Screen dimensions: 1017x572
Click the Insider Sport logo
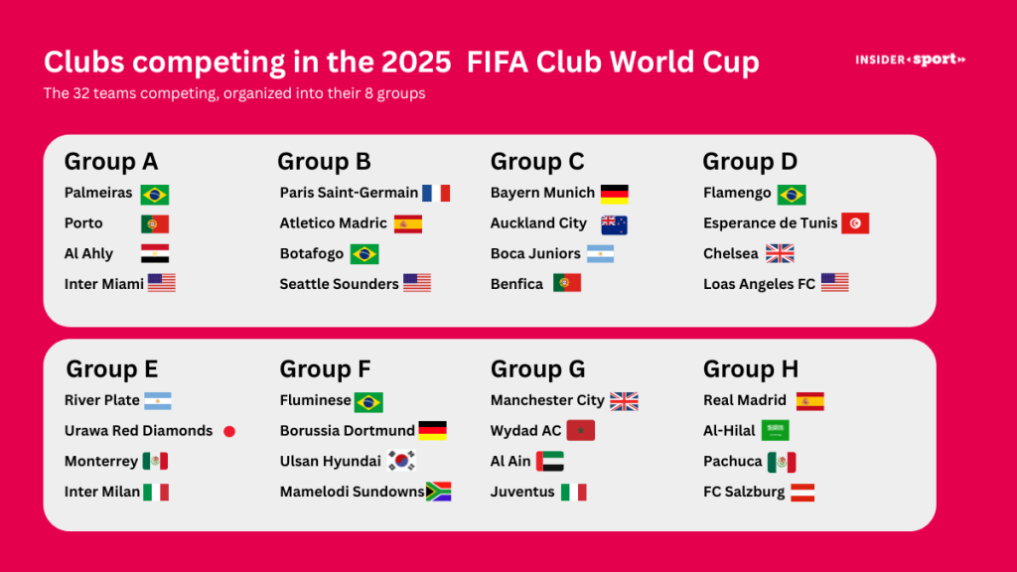(910, 60)
